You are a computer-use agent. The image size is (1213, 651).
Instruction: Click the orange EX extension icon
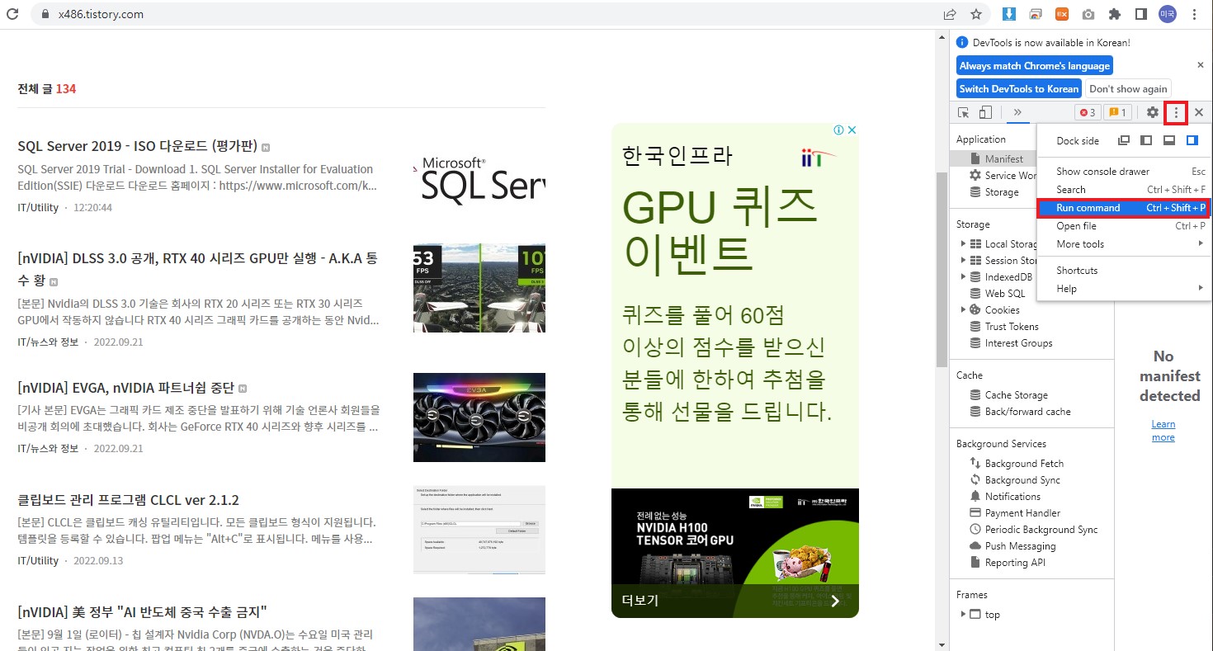pyautogui.click(x=1062, y=14)
